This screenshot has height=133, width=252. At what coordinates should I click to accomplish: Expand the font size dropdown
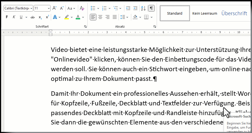[x=49, y=8]
